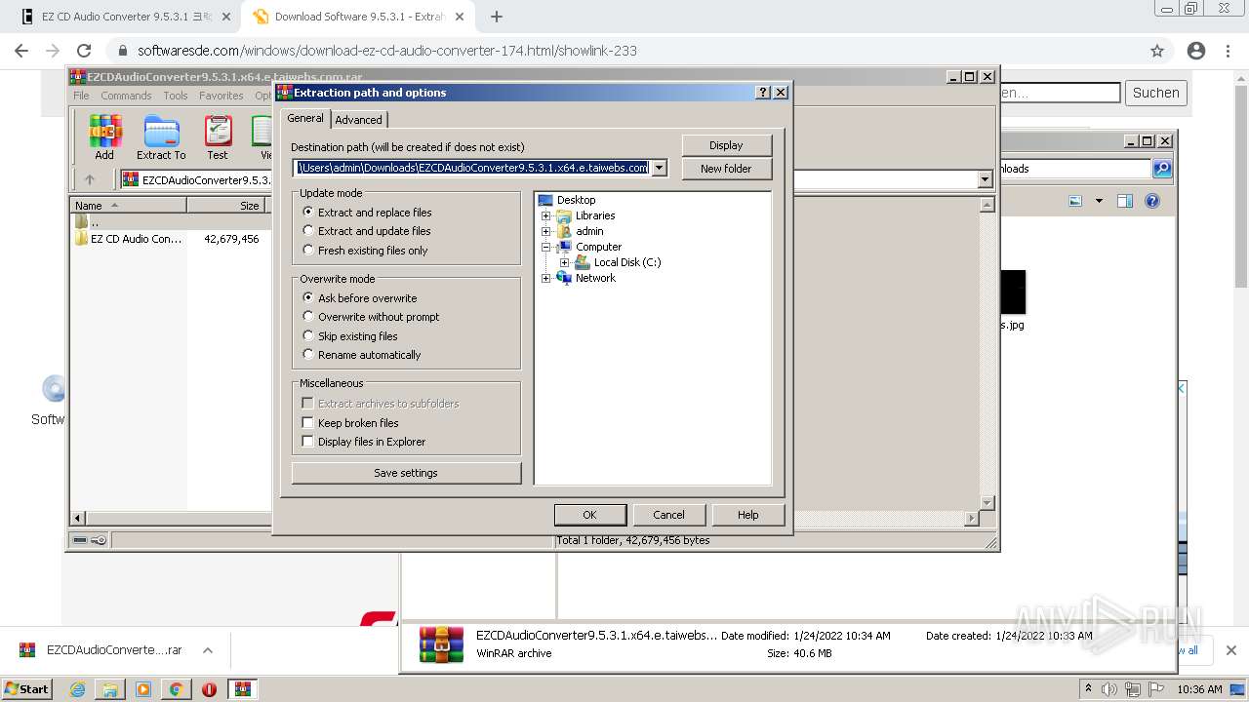Switch to the Advanced tab
The image size is (1249, 702).
point(359,120)
